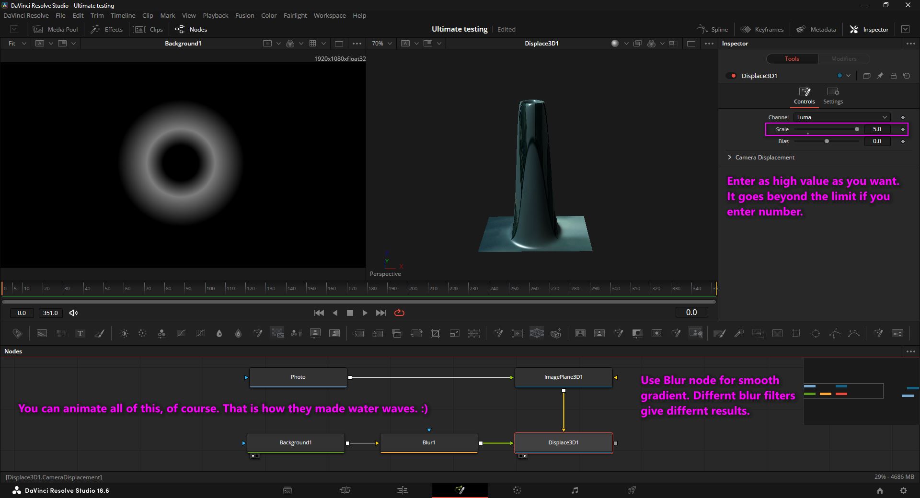Add an Ellipse mask from toolbar
920x498 pixels.
(x=816, y=334)
